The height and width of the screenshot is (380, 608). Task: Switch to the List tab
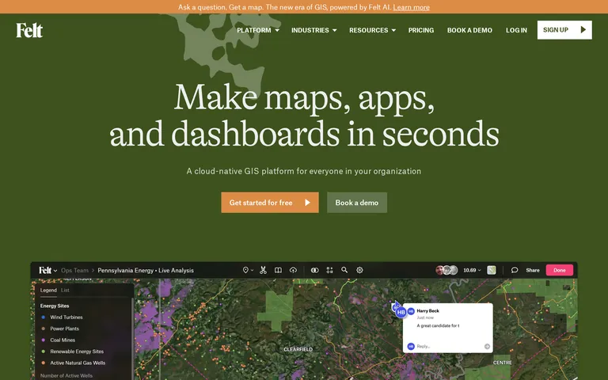[65, 290]
